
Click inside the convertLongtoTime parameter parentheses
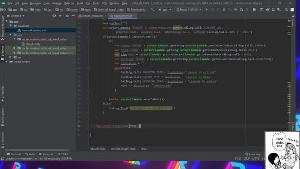point(135,126)
